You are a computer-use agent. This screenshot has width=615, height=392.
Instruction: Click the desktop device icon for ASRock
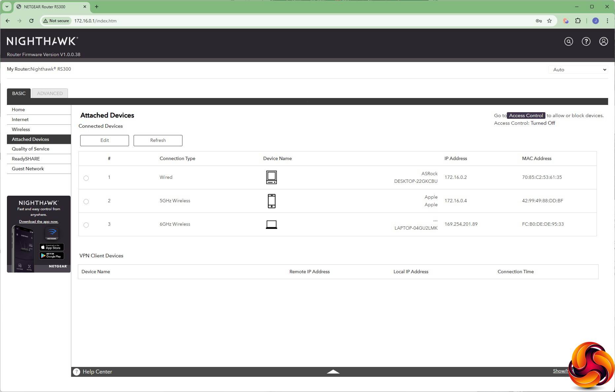point(272,177)
